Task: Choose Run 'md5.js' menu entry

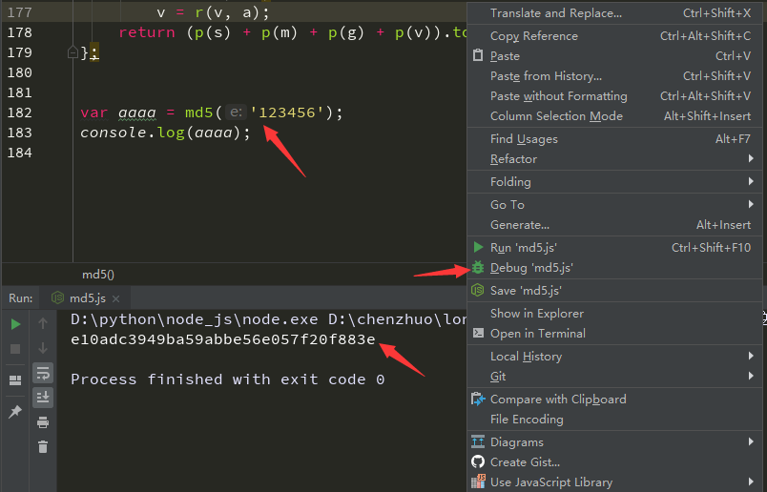Action: (x=523, y=248)
